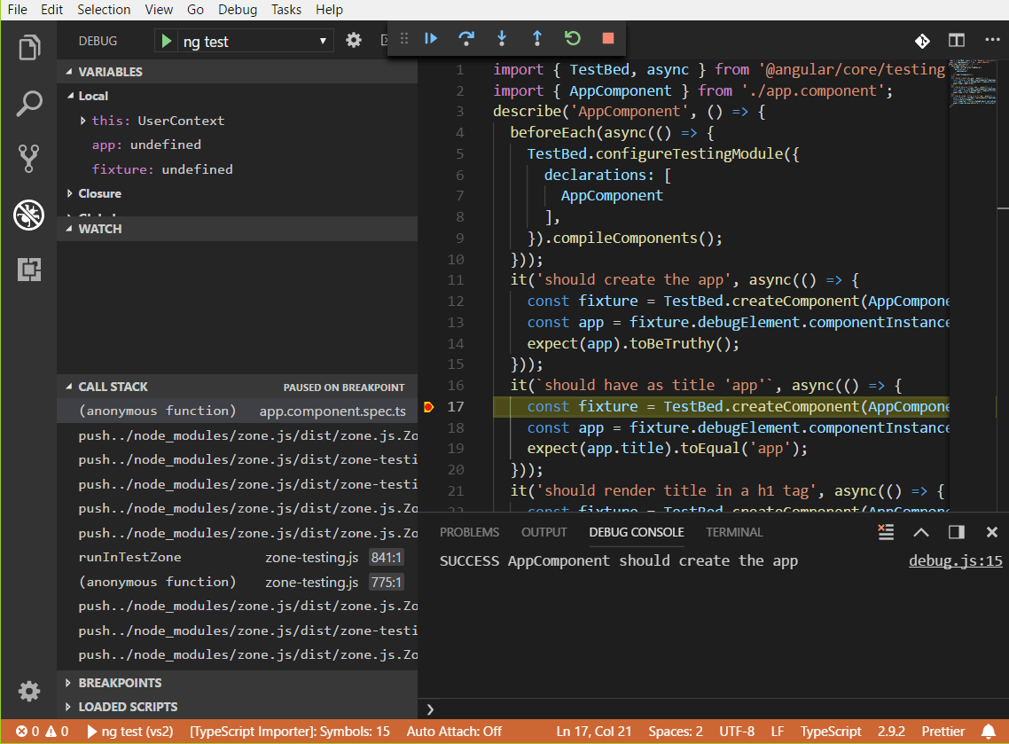
Task: Stop the debug session
Action: click(607, 38)
